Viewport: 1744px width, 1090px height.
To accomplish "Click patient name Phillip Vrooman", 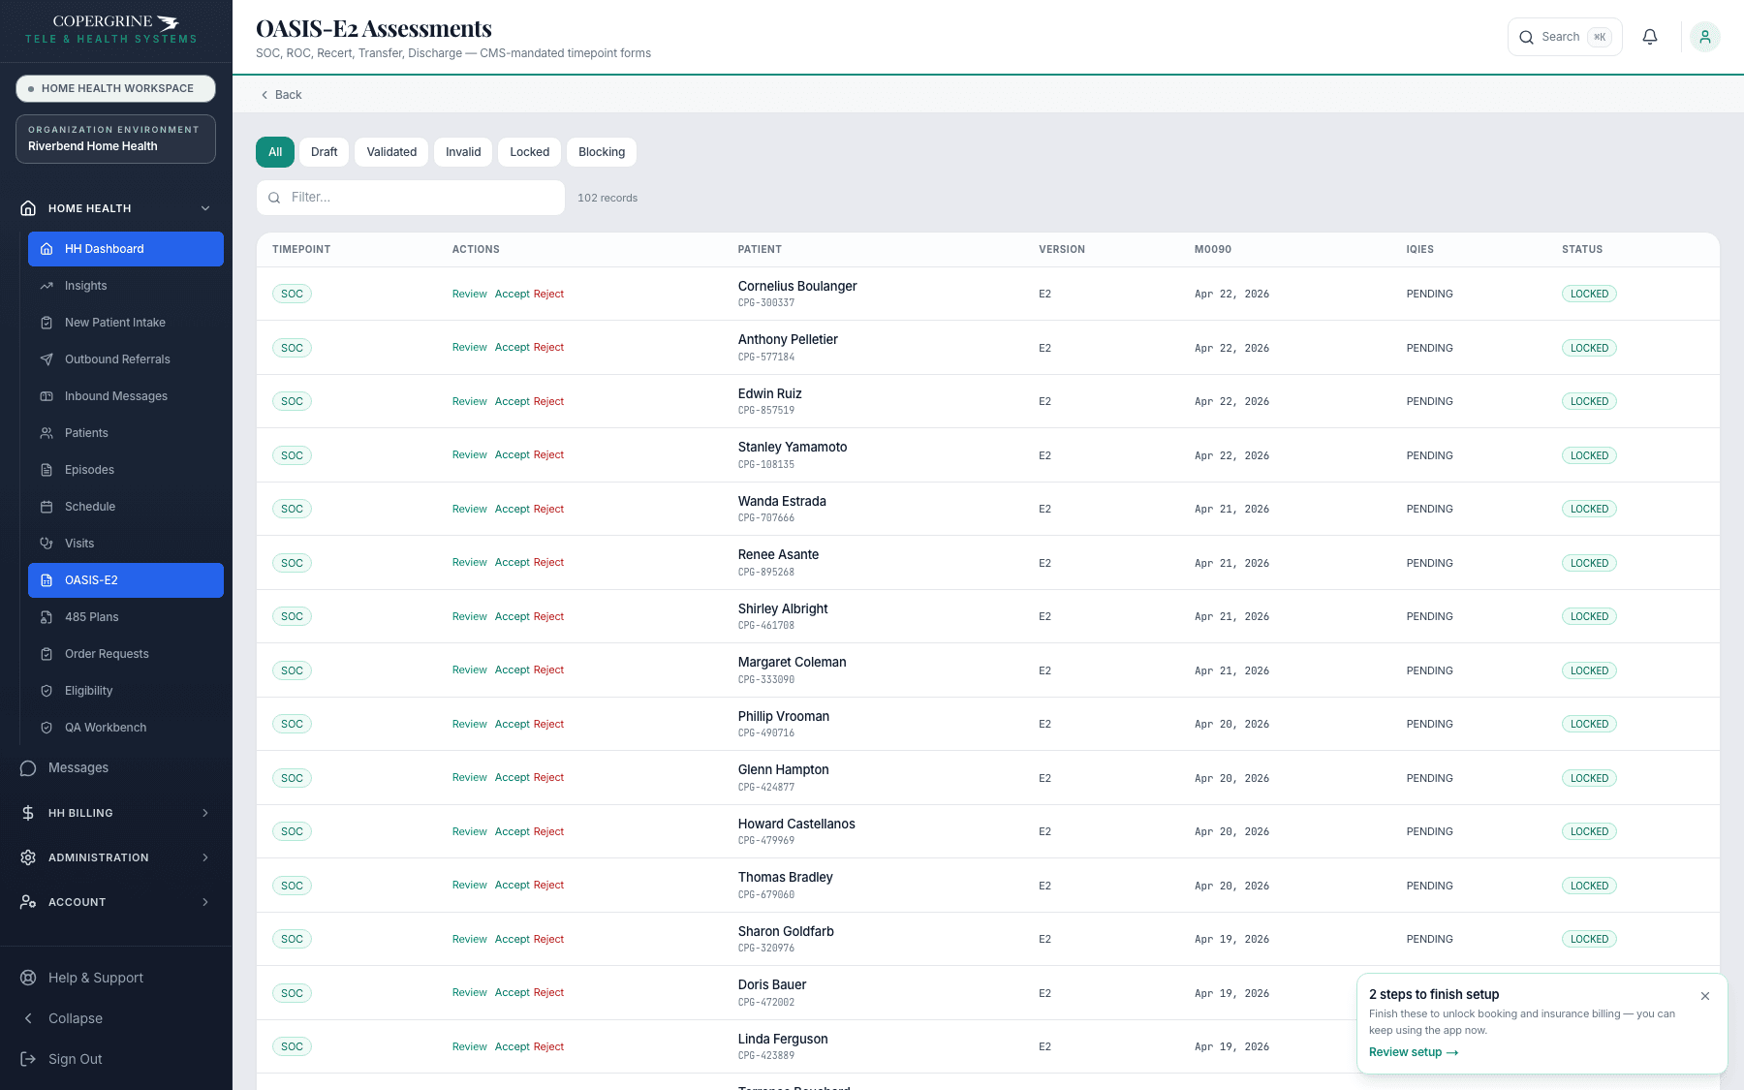I will pyautogui.click(x=783, y=716).
